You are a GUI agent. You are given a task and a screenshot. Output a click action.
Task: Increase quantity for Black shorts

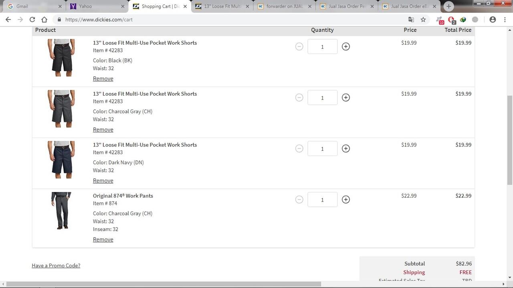(x=346, y=46)
